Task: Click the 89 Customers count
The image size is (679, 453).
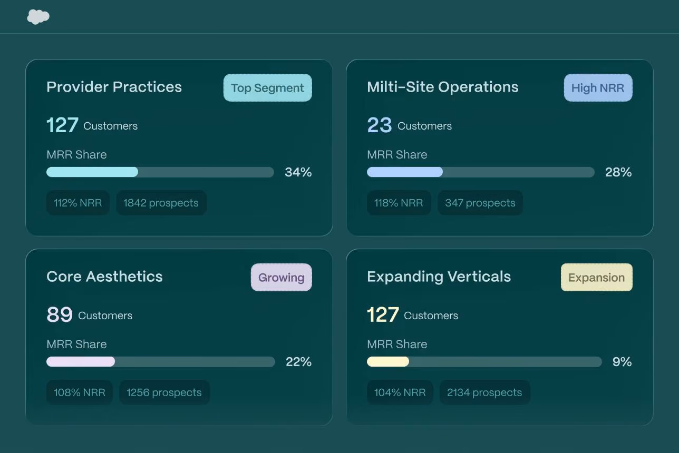Action: (x=90, y=314)
